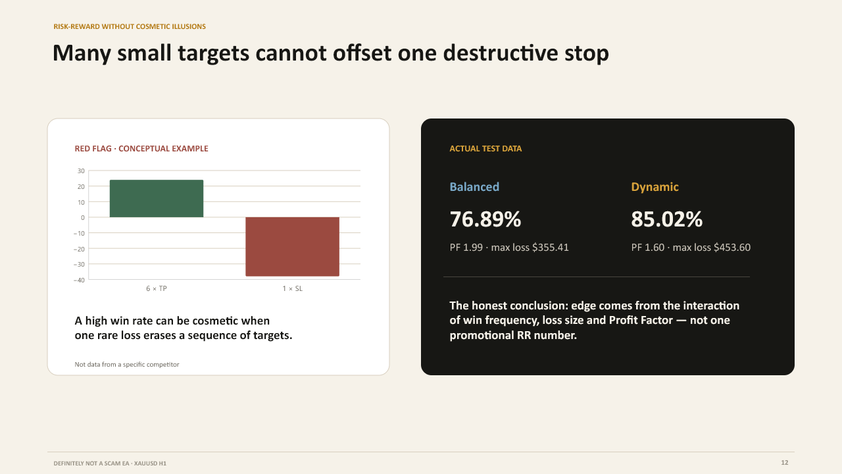Viewport: 842px width, 474px height.
Task: Click the 6 × TP axis label
Action: pos(157,288)
